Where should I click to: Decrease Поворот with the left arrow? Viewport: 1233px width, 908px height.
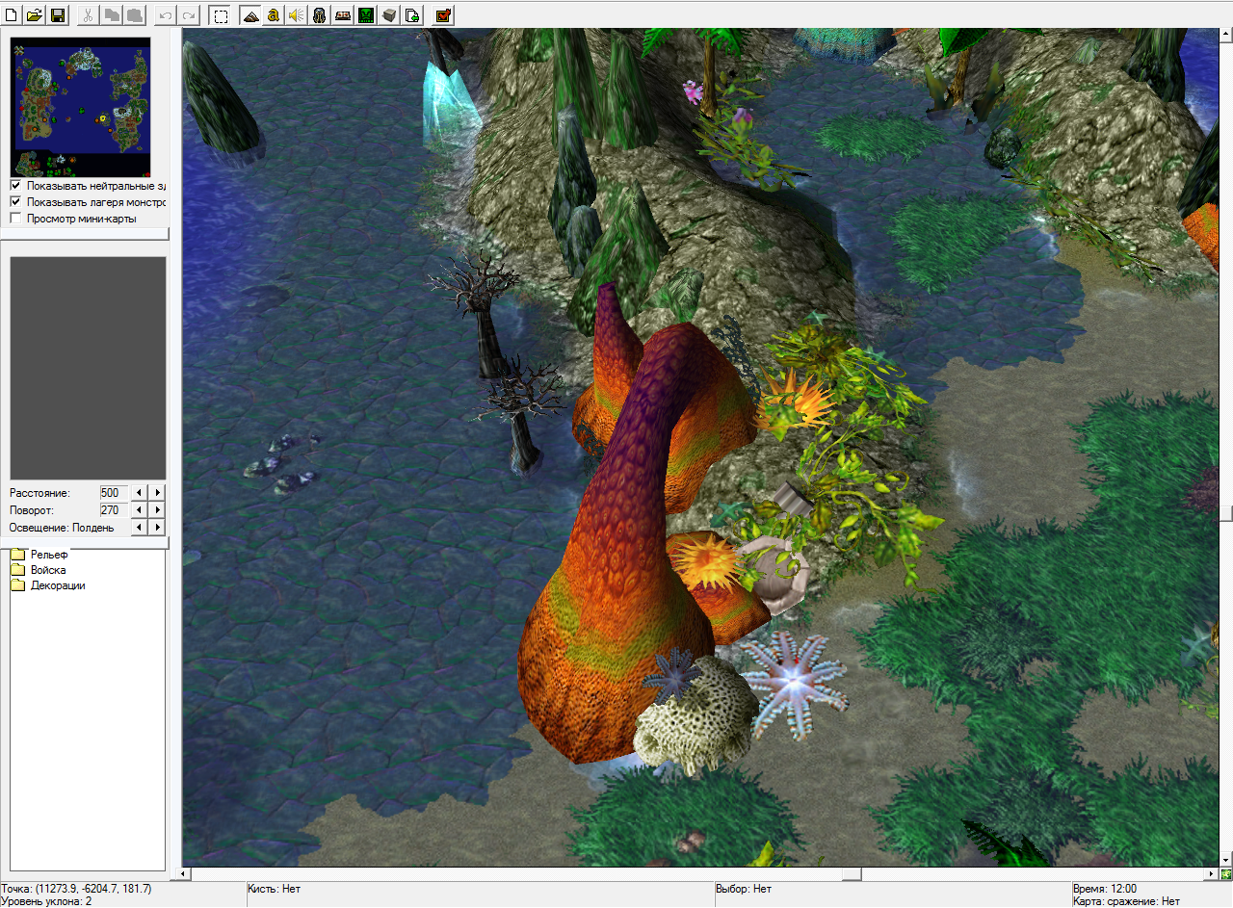click(x=138, y=510)
